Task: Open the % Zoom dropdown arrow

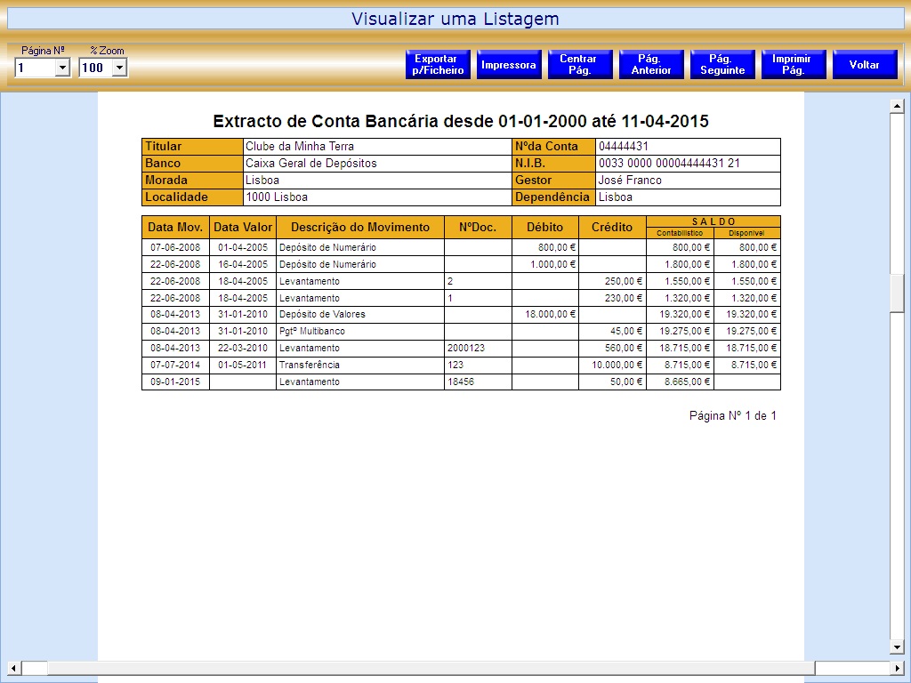Action: coord(119,68)
